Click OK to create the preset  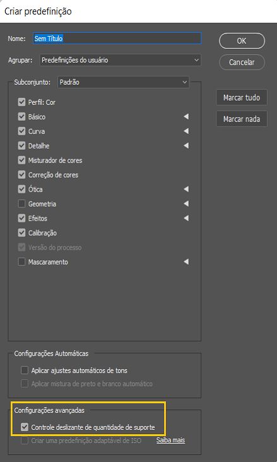point(242,40)
